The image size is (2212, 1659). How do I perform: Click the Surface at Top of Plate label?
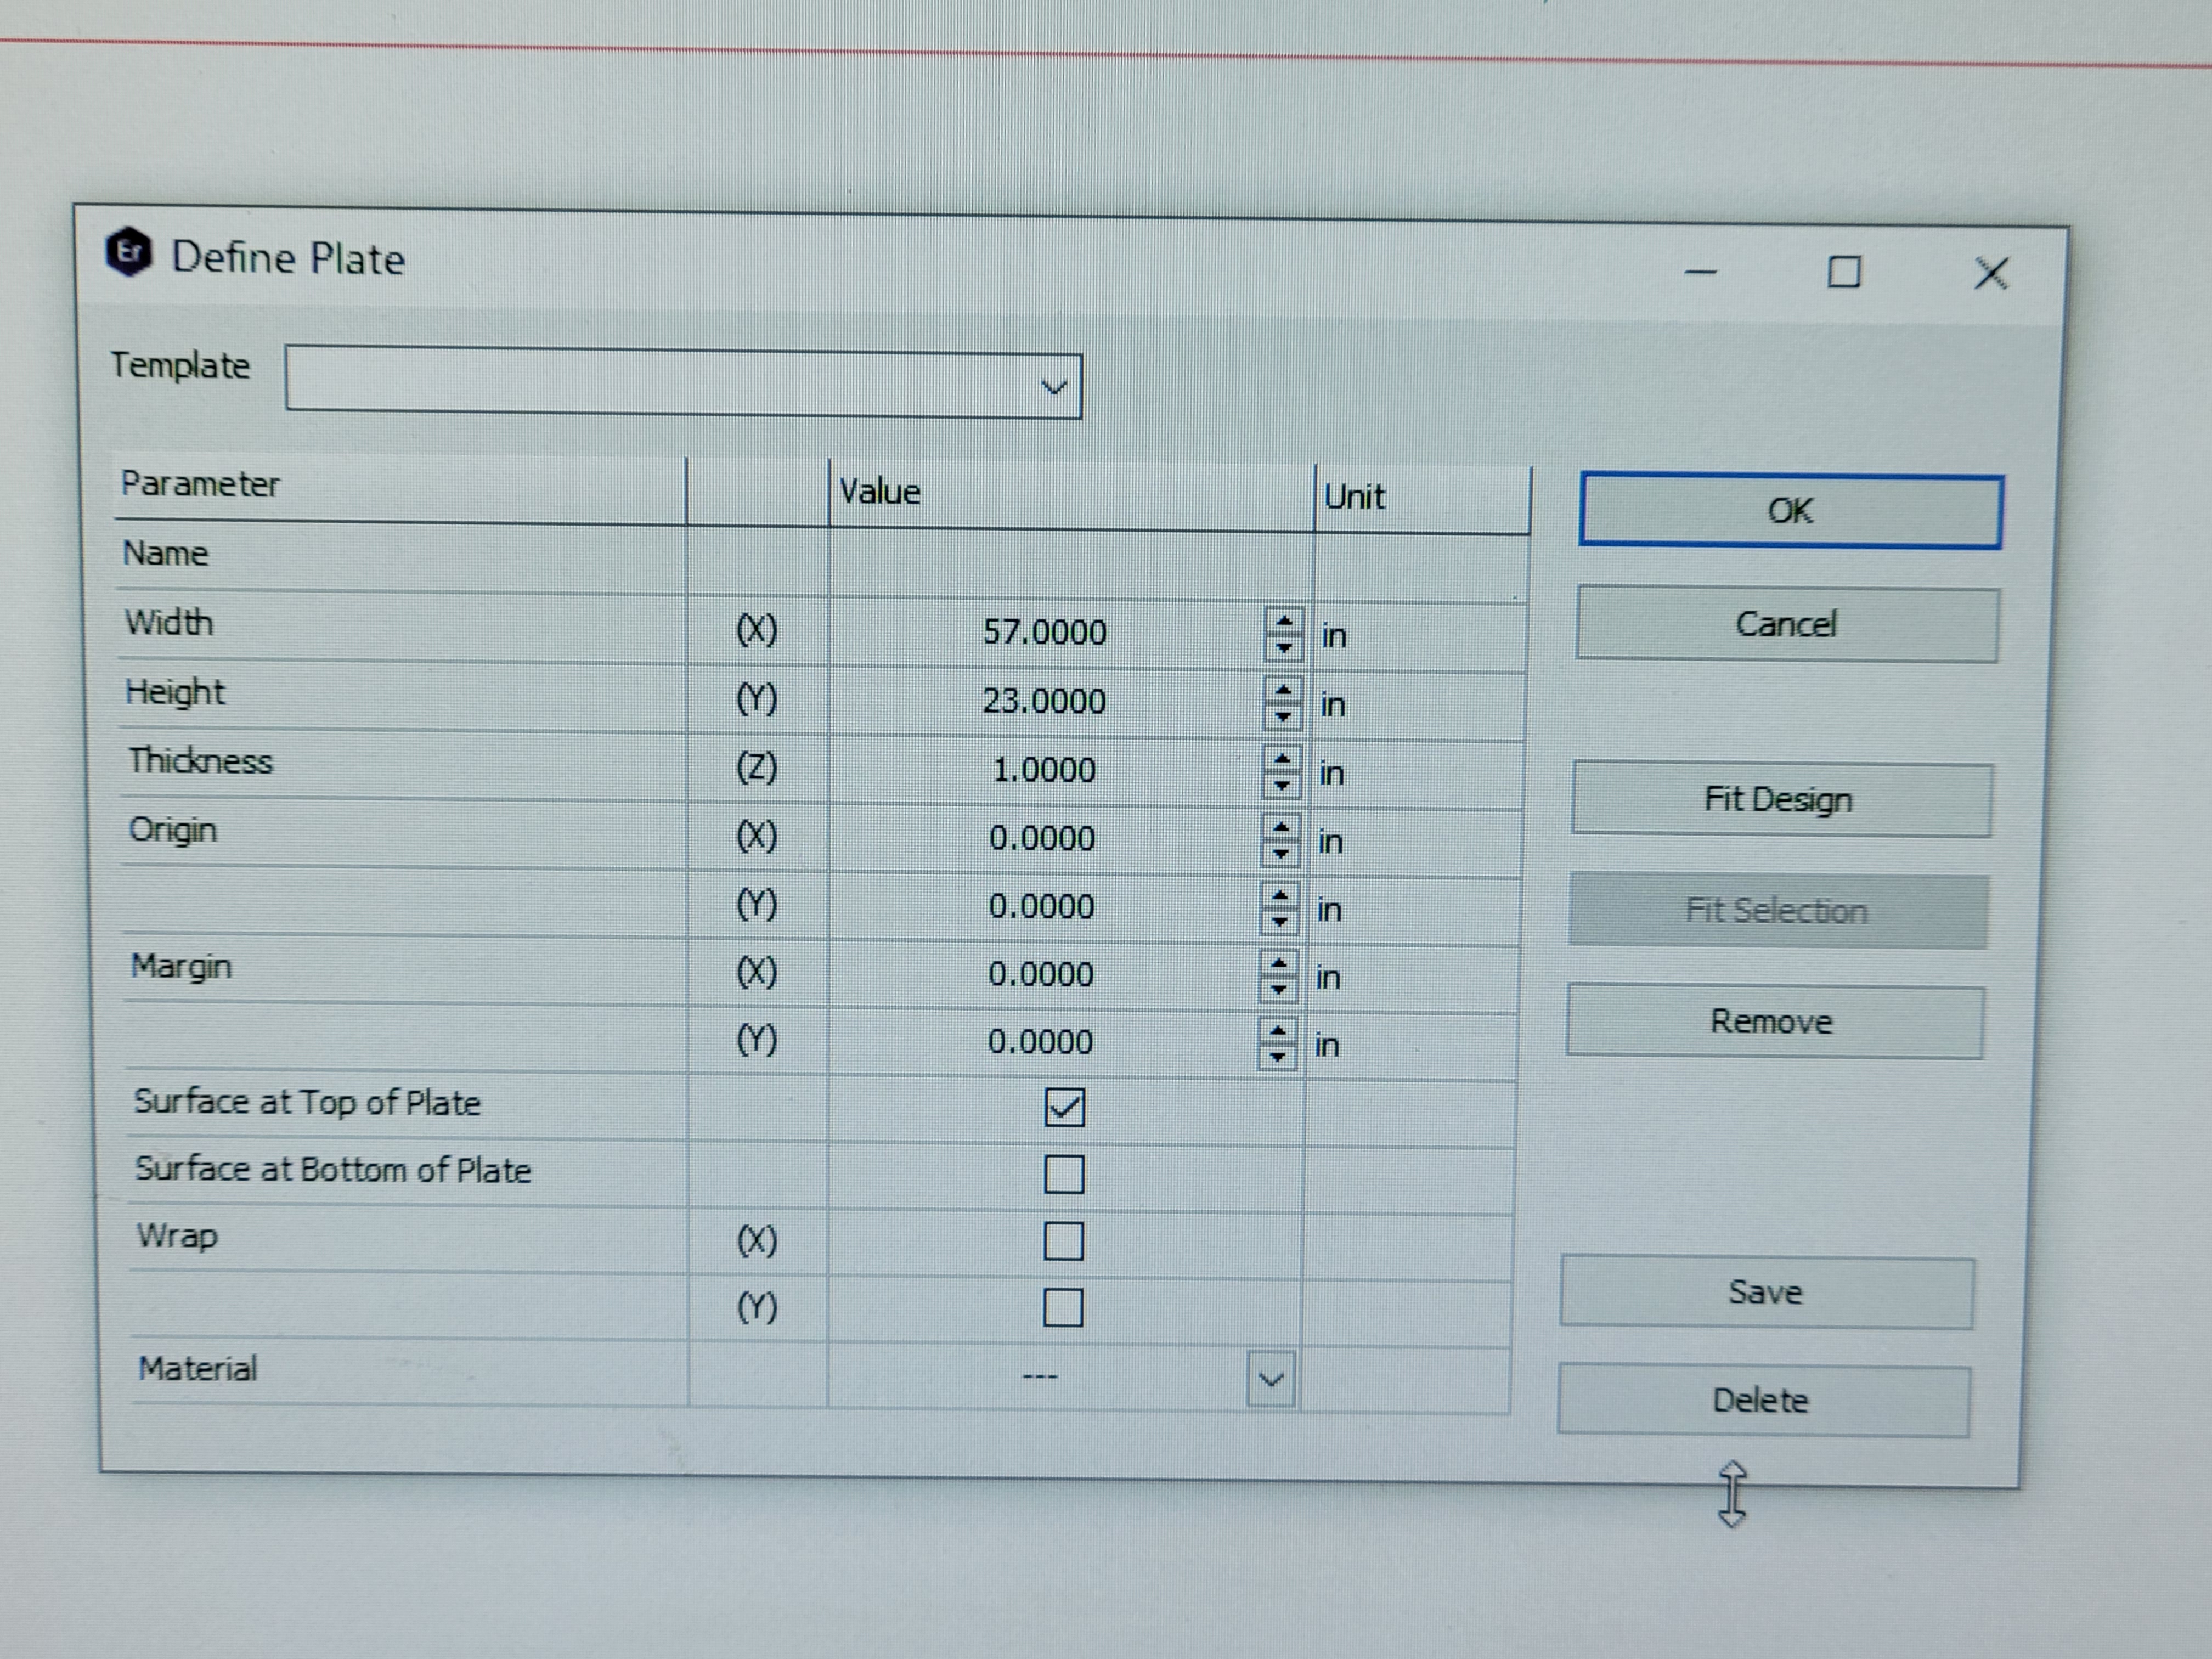pos(307,1102)
